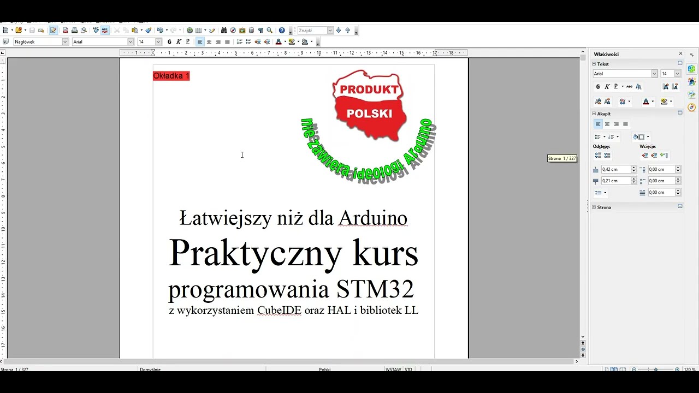Viewport: 699px width, 393px height.
Task: Open the Data Sources icon
Action: point(251,30)
